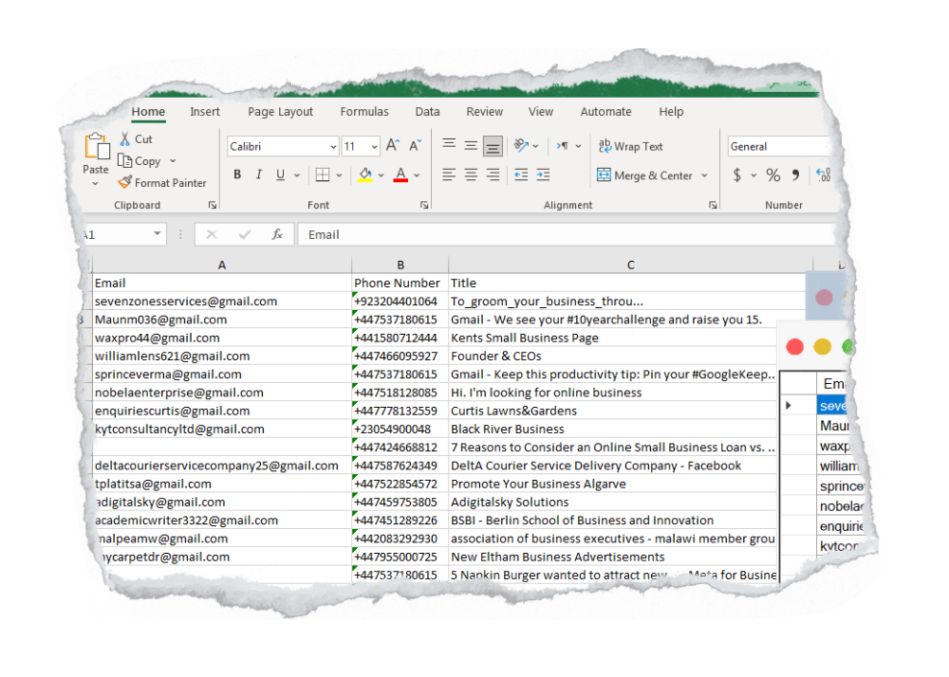Click the Increase Indent icon
The width and height of the screenshot is (949, 677).
tap(544, 175)
